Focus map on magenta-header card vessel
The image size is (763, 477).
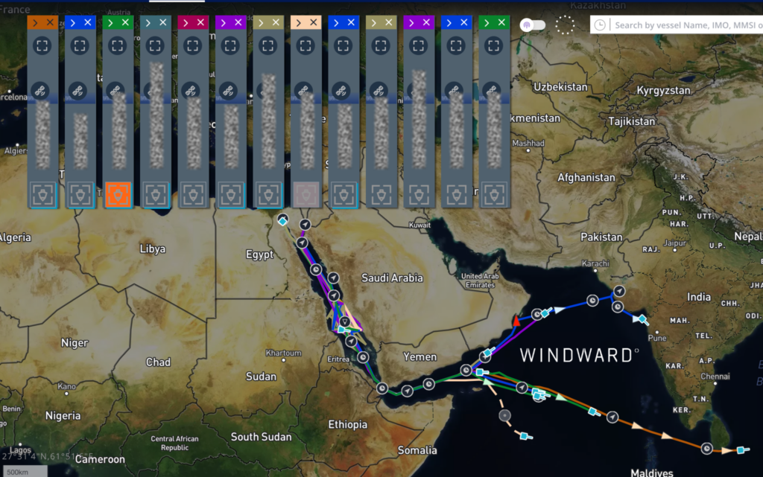click(193, 45)
